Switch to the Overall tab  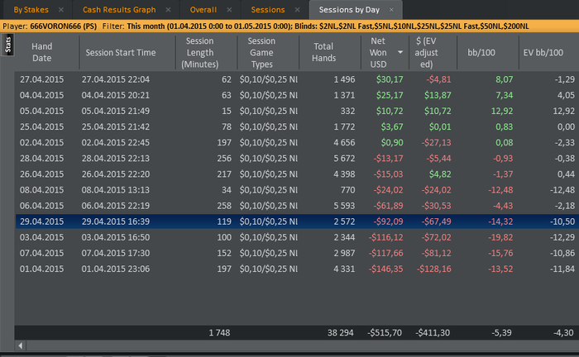[203, 10]
